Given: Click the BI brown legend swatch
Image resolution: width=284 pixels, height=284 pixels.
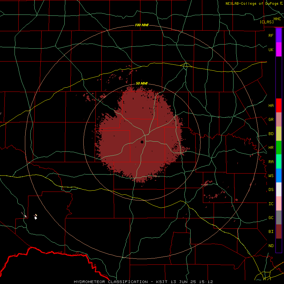Looking at the screenshot, I should tap(279, 232).
